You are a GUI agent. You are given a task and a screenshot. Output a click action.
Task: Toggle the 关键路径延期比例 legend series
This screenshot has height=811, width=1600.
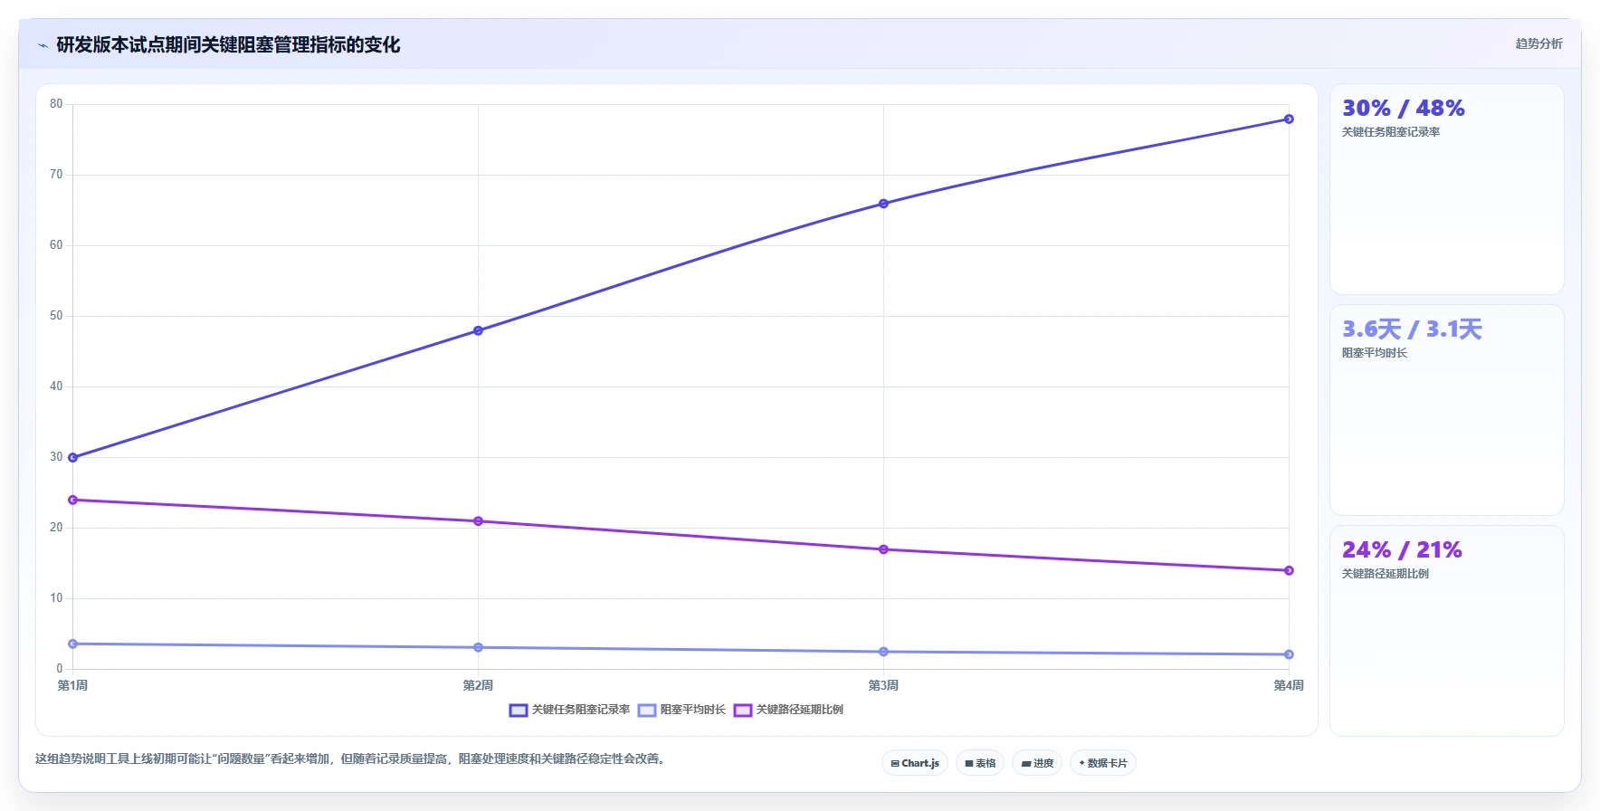787,710
